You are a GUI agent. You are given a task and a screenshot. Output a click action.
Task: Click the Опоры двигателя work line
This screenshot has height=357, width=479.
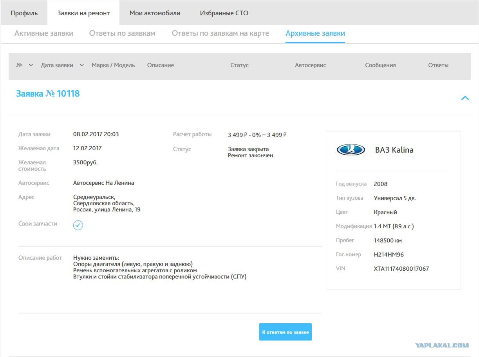pyautogui.click(x=133, y=264)
